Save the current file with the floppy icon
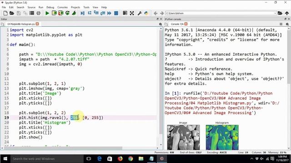The image size is (291, 163). click(19, 13)
